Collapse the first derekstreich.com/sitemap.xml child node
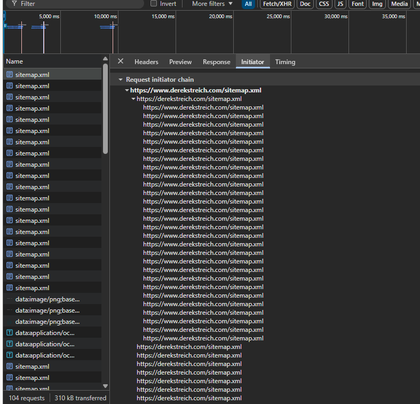This screenshot has width=420, height=404. coord(133,99)
